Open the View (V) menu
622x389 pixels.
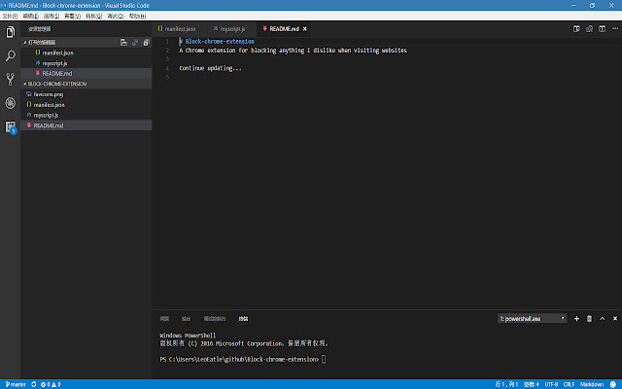tap(72, 17)
